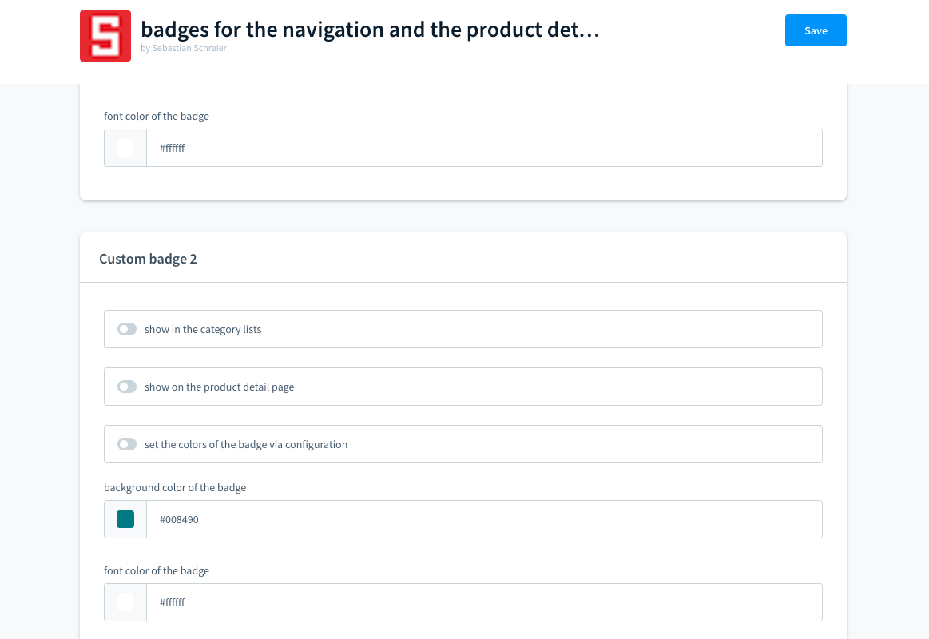Open font color swatch in Custom badge 2
Screen dimensions: 929x639
pyautogui.click(x=125, y=602)
